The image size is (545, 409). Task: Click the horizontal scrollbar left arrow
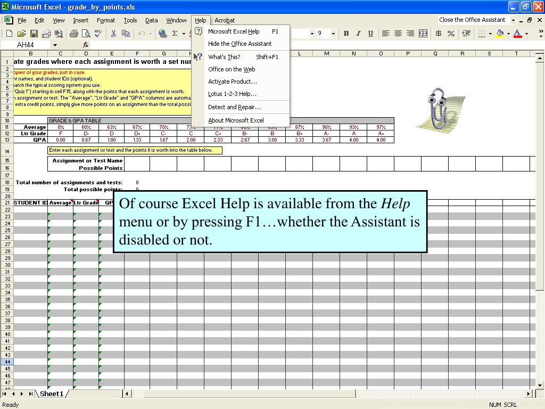(x=127, y=394)
